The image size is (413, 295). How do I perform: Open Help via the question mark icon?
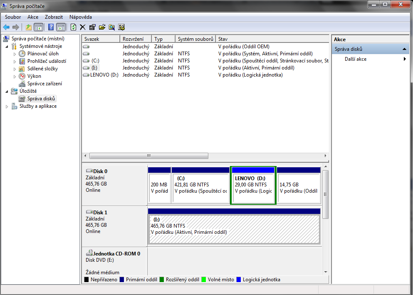tap(51, 27)
